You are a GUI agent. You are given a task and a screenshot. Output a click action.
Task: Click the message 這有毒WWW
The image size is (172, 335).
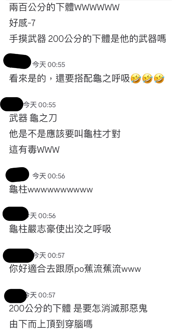(34, 150)
